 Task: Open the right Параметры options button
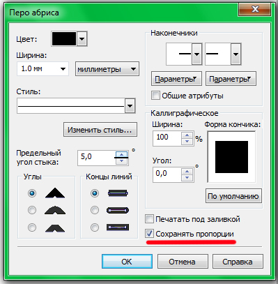pos(231,79)
